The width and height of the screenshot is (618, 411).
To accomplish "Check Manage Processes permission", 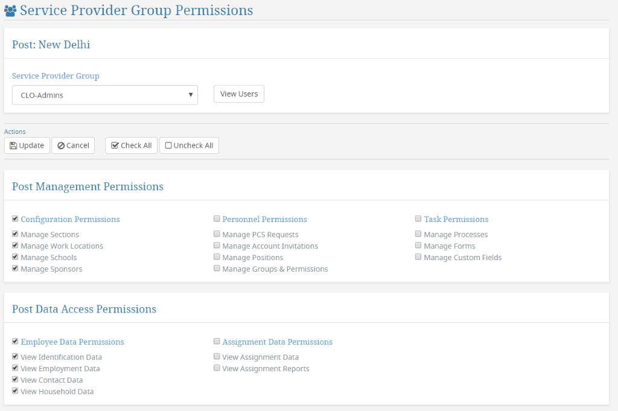I will 418,234.
